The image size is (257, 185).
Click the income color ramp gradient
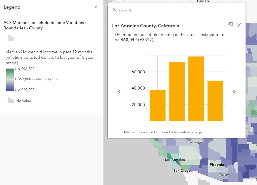pos(10,79)
